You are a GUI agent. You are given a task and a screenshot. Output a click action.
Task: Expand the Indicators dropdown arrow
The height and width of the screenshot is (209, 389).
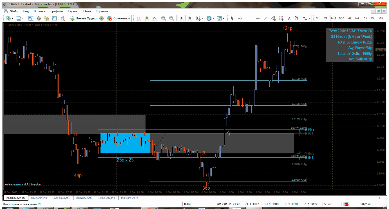[x=203, y=18]
